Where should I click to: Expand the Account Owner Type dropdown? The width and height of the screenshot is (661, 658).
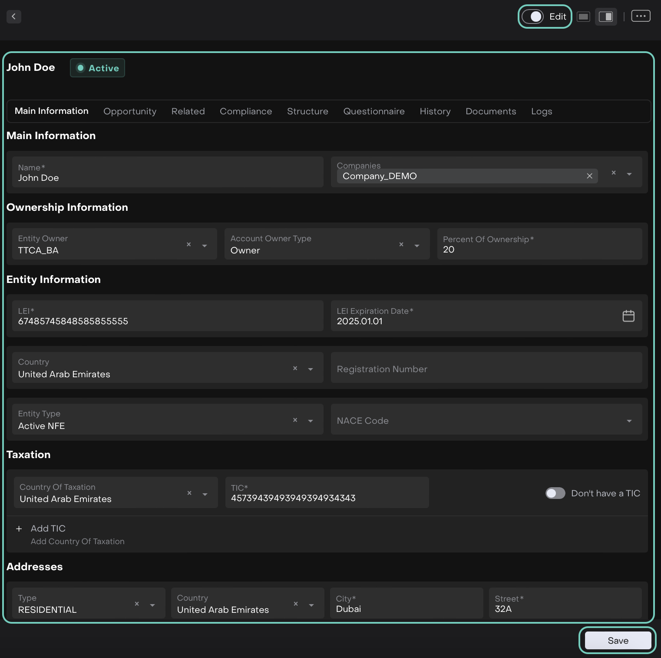pyautogui.click(x=417, y=246)
